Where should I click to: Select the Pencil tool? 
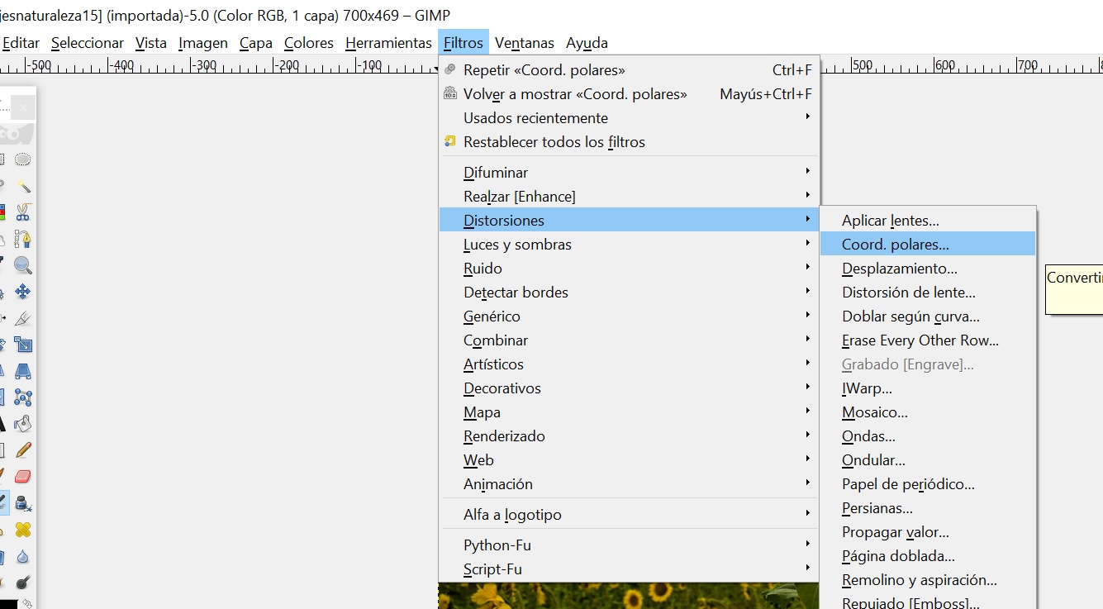(23, 450)
